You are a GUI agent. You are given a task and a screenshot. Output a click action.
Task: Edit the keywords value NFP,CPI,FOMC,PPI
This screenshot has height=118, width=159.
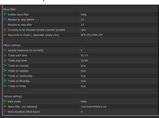tap(92, 35)
